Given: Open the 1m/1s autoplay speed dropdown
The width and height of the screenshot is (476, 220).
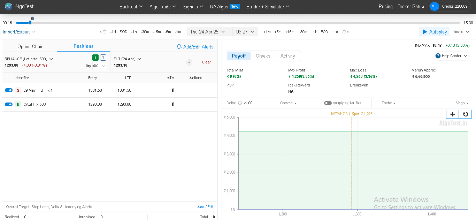Looking at the screenshot, I should tap(461, 32).
